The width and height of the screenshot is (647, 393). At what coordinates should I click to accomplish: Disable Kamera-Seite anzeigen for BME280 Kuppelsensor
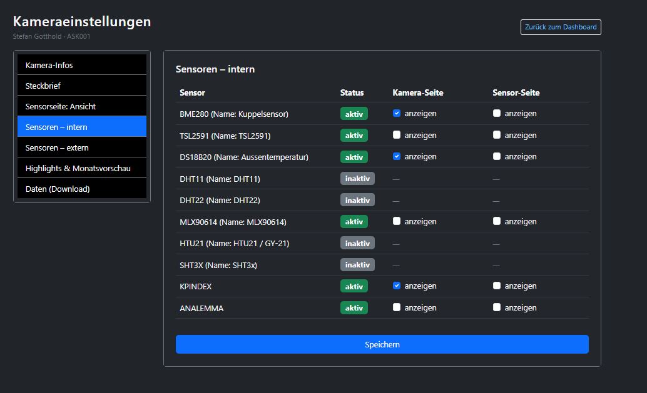(x=396, y=113)
